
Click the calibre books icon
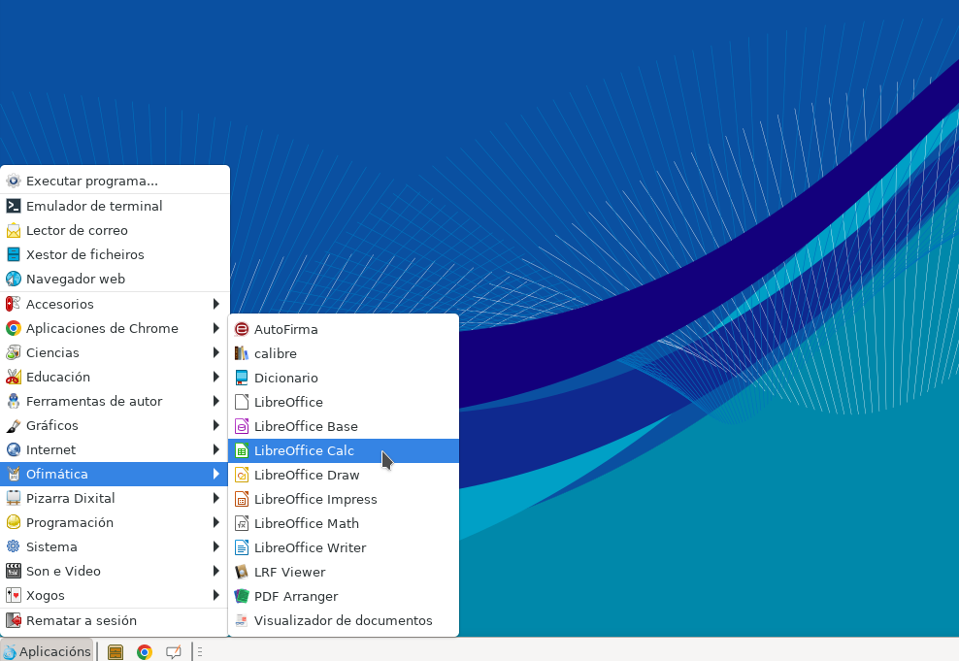click(242, 353)
